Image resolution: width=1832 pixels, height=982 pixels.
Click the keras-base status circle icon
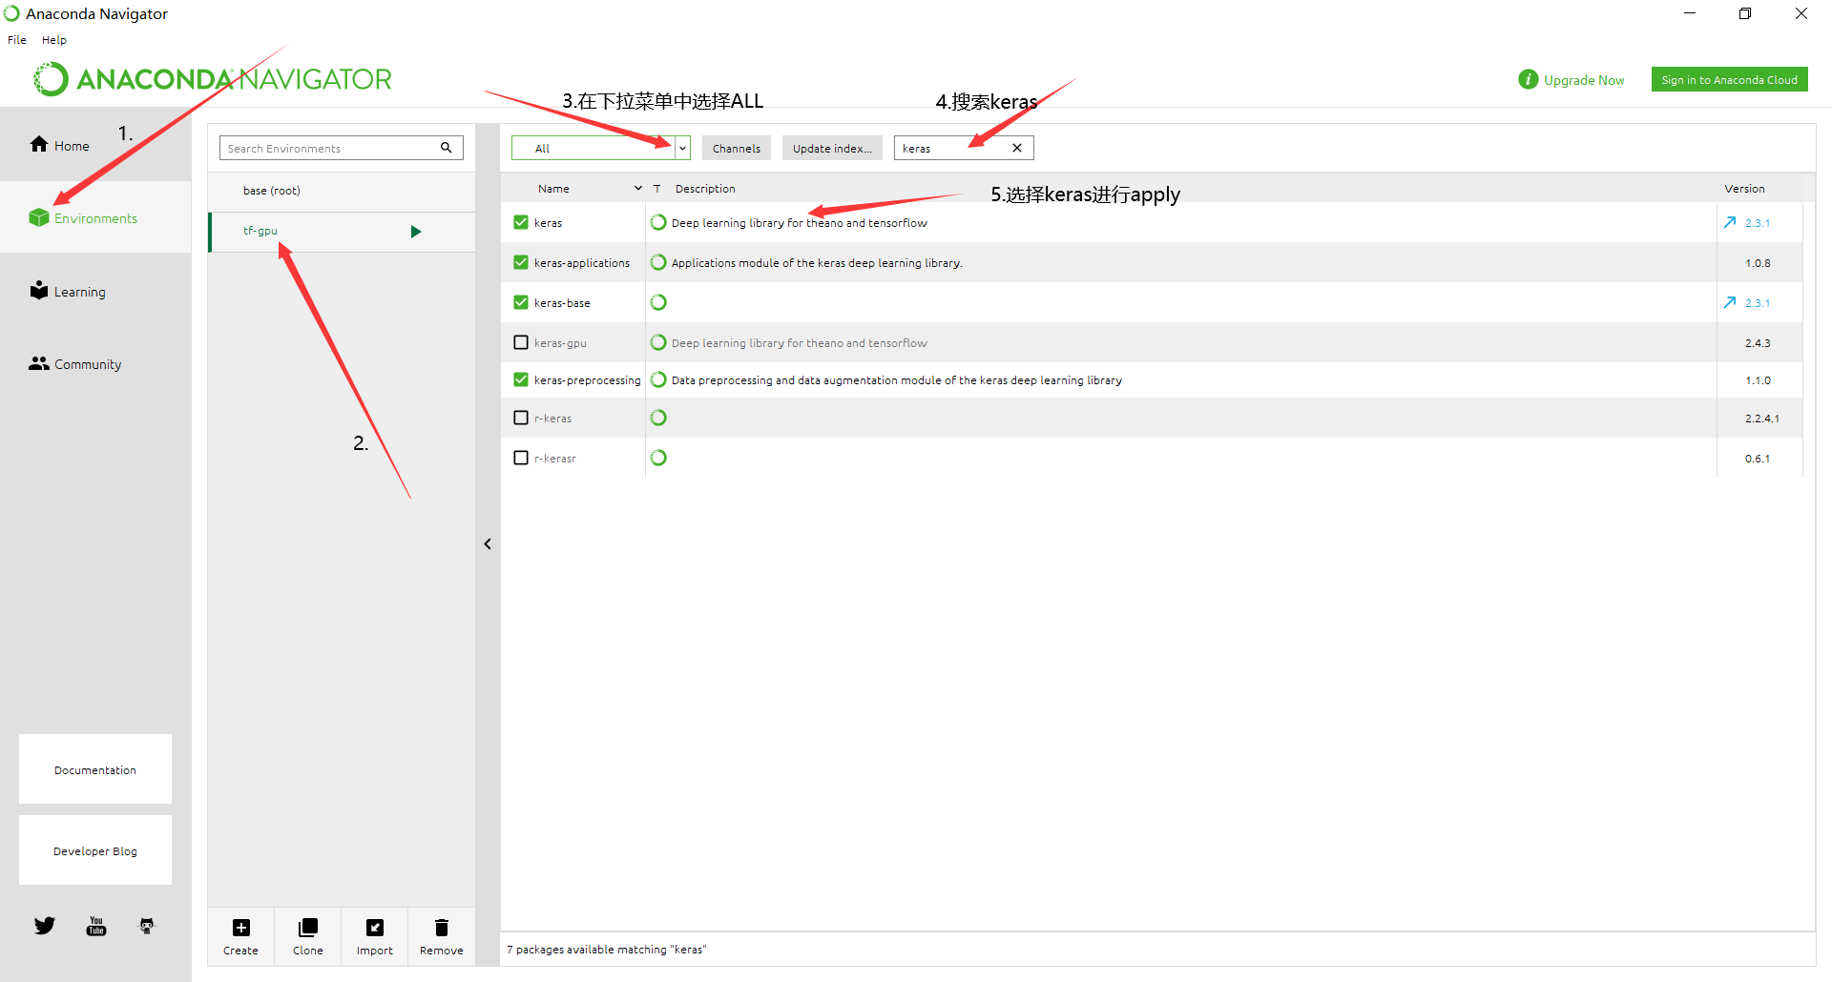pos(658,302)
